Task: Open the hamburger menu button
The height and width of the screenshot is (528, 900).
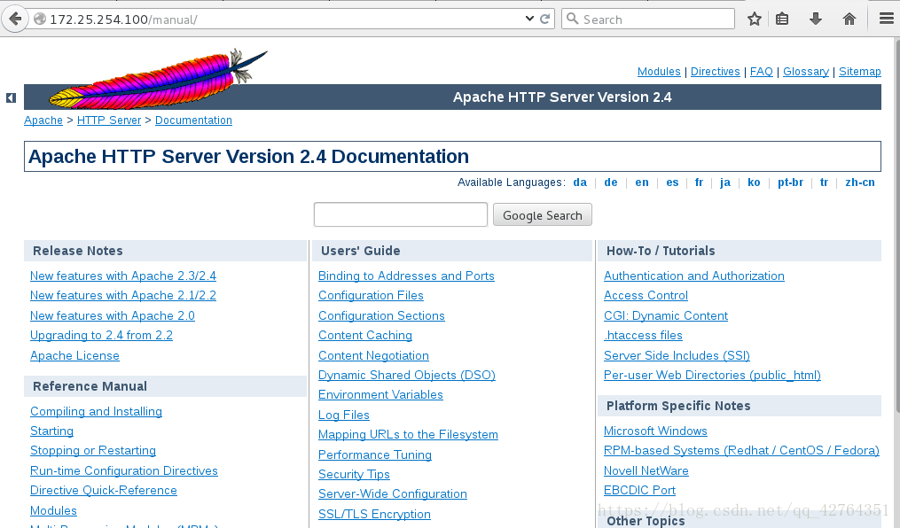Action: [x=887, y=19]
